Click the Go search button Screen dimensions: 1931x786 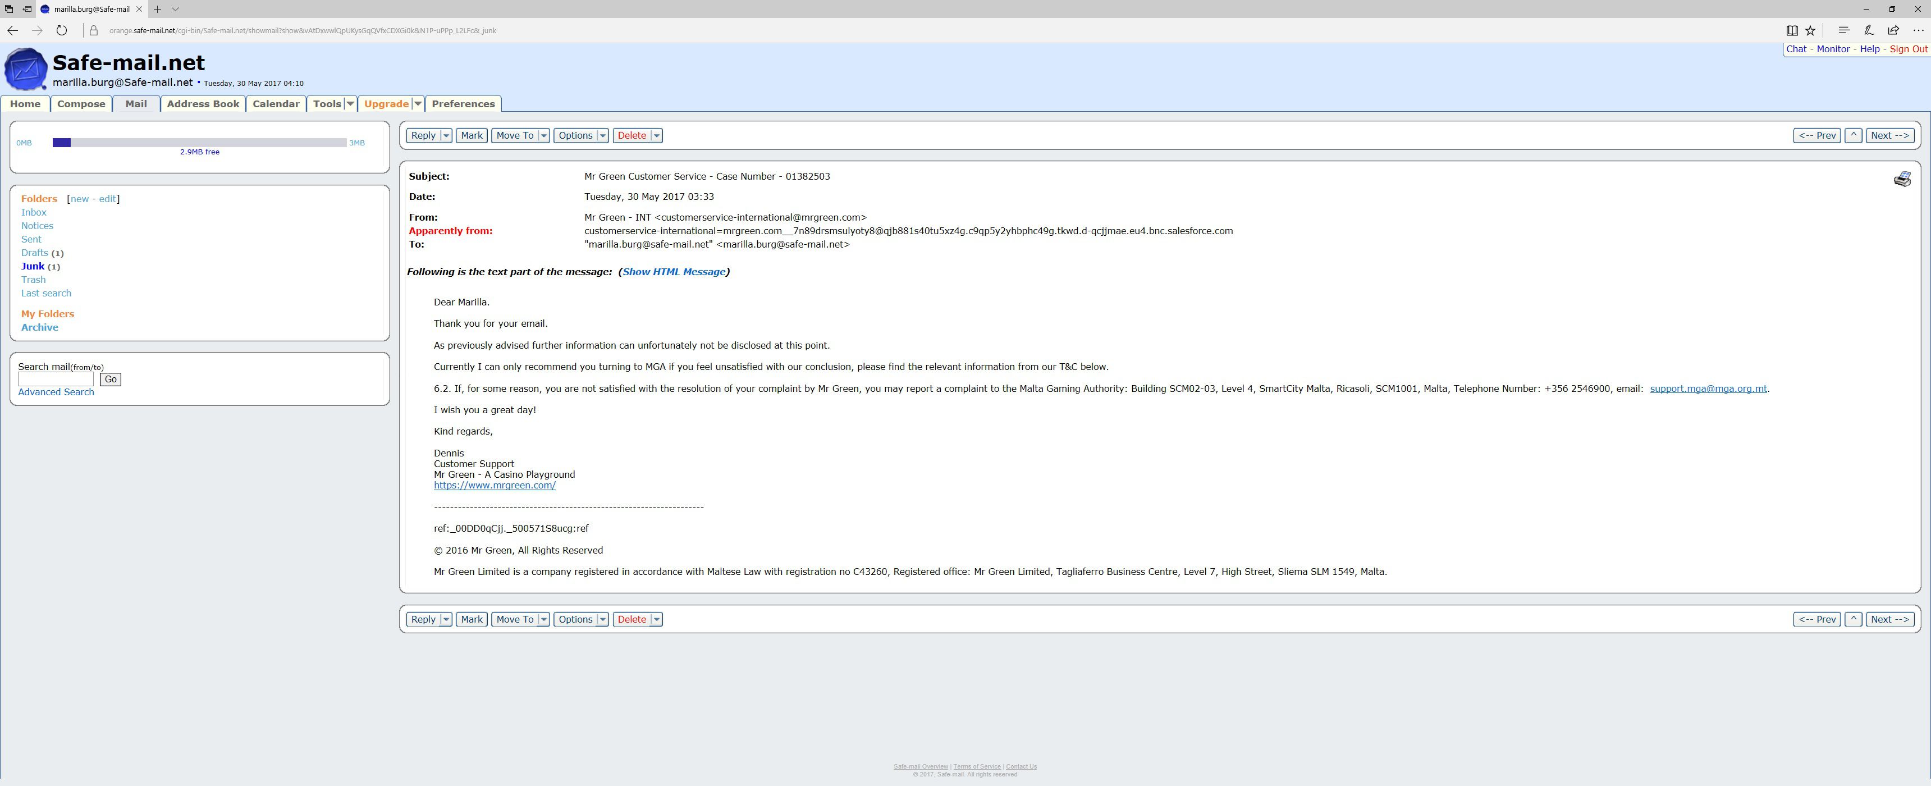point(111,380)
